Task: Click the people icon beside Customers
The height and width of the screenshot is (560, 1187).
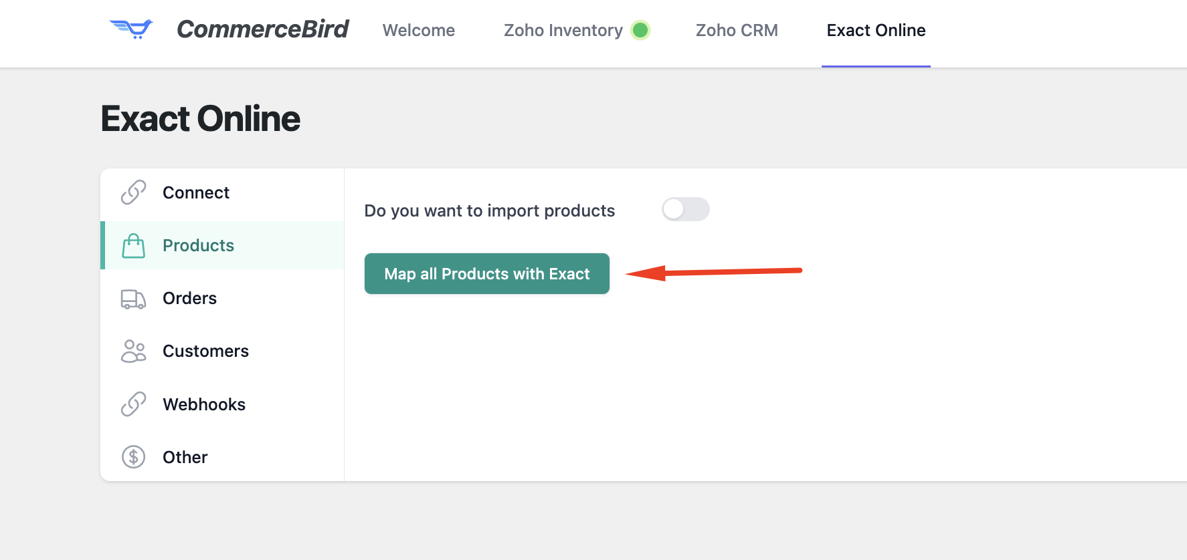Action: coord(133,352)
